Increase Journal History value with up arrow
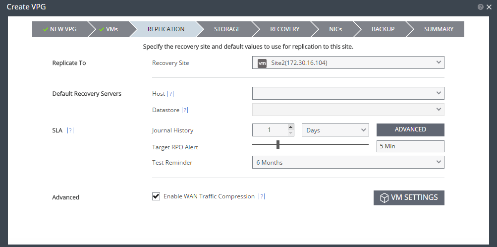Viewport: 497px width, 247px height. [x=291, y=127]
